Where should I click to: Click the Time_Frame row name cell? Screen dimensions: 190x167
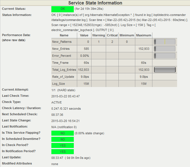click(60, 63)
